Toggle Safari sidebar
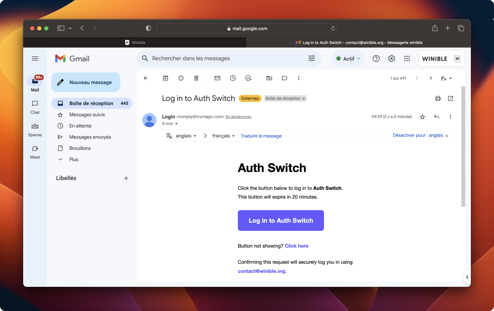The height and width of the screenshot is (311, 494). click(x=61, y=28)
